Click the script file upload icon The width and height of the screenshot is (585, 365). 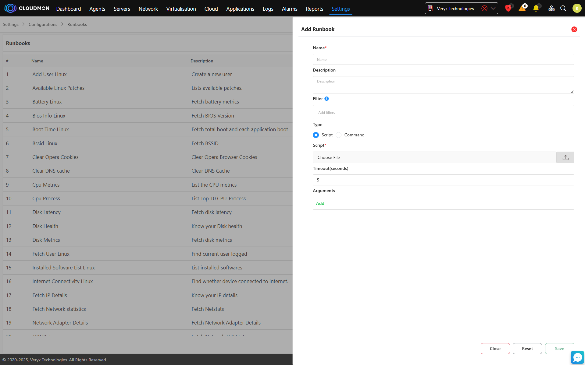coord(565,157)
